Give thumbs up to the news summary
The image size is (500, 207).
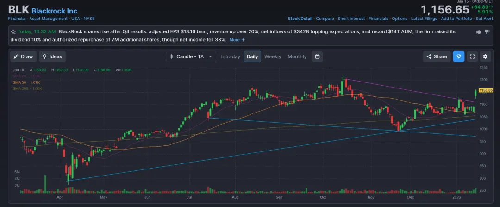pos(478,31)
